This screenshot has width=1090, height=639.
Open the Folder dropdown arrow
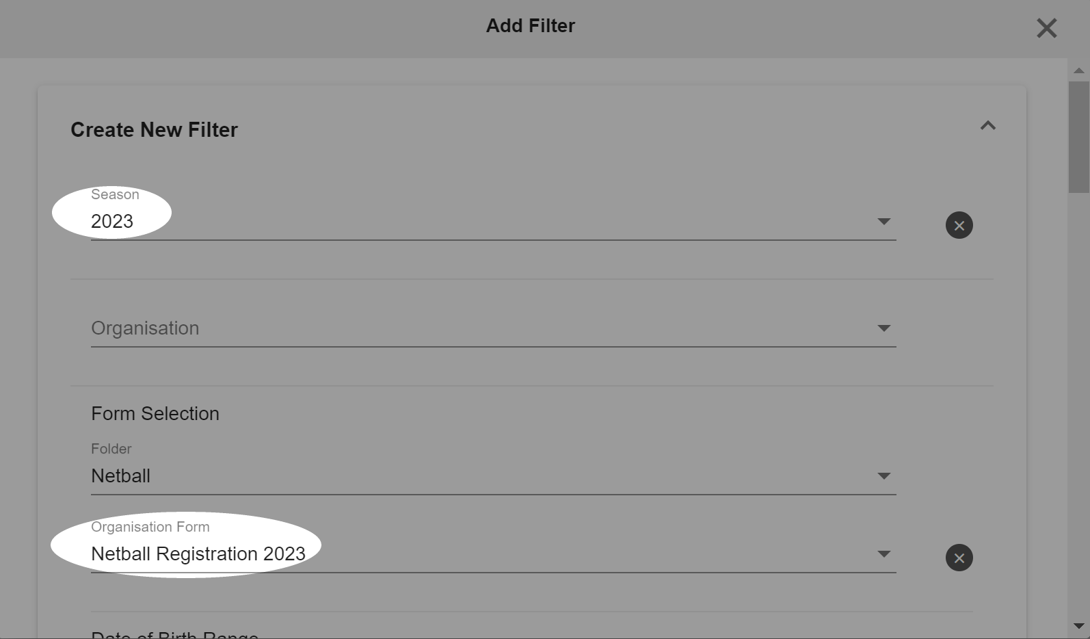click(883, 476)
